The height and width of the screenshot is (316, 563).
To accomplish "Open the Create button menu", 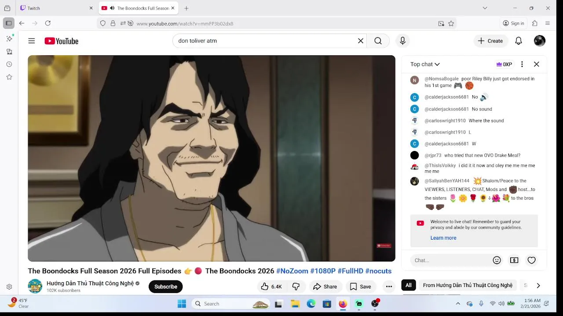I will click(491, 41).
